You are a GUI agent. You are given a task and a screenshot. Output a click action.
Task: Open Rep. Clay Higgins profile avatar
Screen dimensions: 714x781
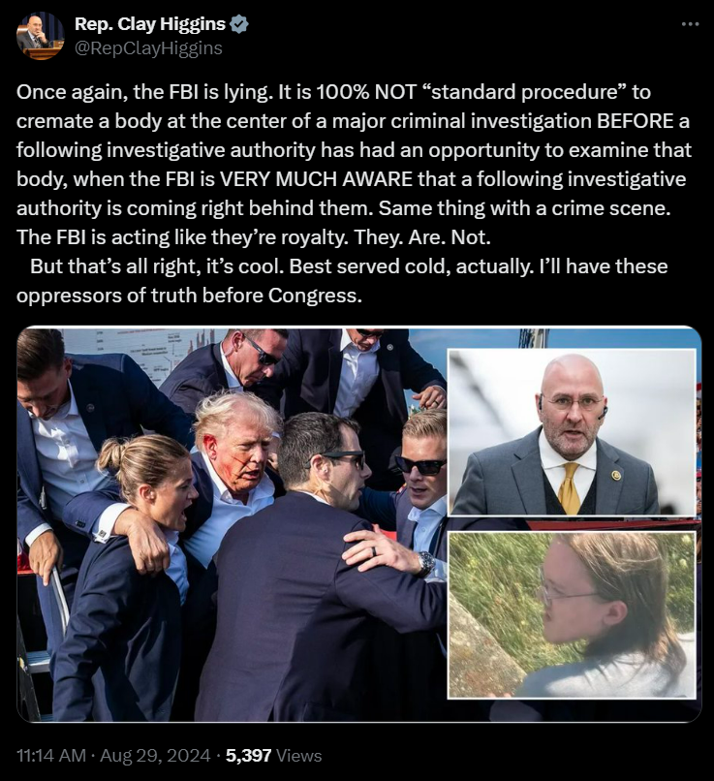click(41, 37)
